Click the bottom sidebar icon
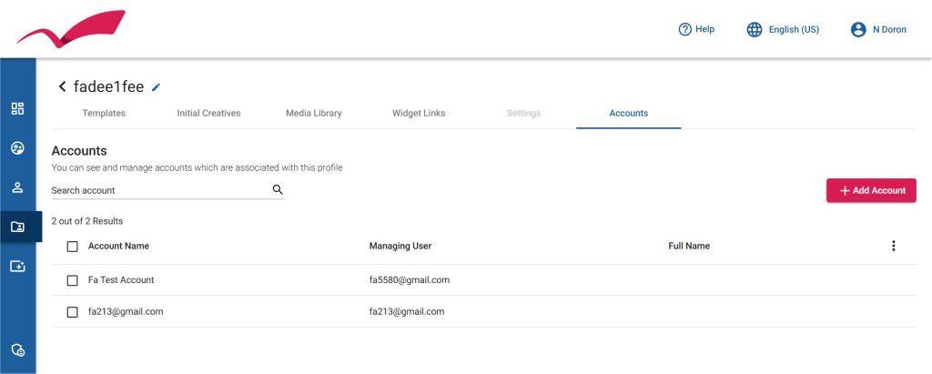The width and height of the screenshot is (932, 374). (17, 350)
